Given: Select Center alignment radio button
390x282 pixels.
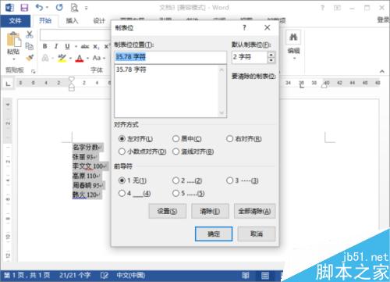Looking at the screenshot, I should coord(175,139).
